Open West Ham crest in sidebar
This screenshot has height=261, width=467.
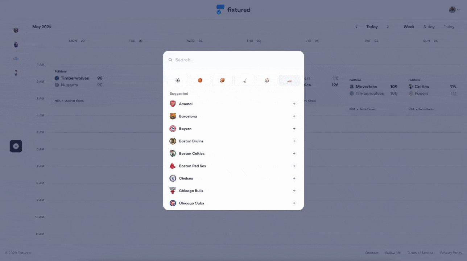(x=16, y=30)
